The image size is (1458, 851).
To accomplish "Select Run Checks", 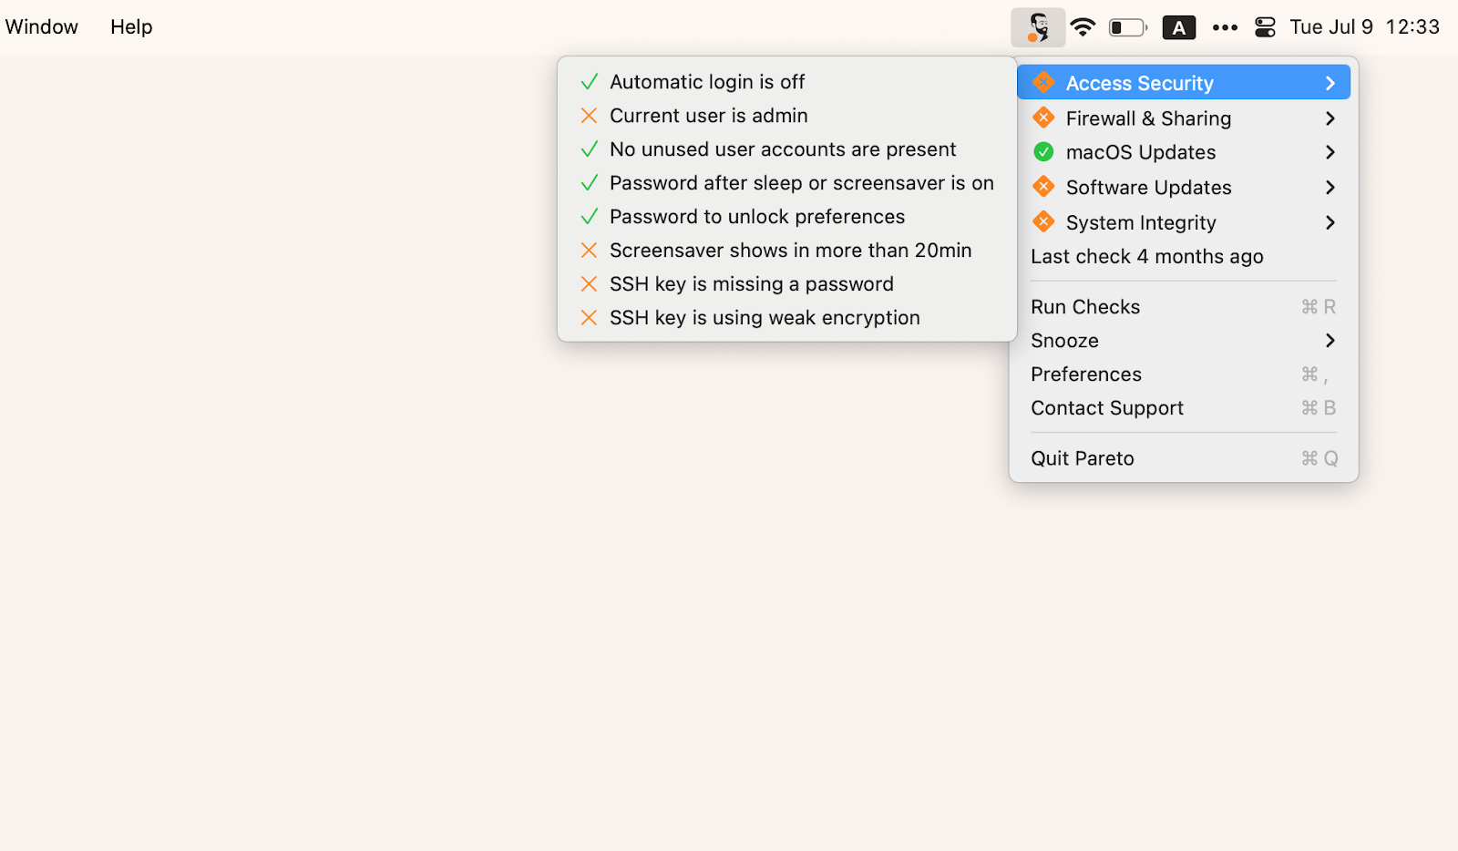I will click(1184, 307).
